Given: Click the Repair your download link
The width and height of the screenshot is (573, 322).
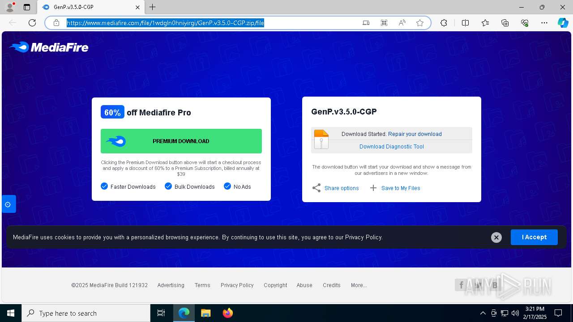Looking at the screenshot, I should [415, 134].
